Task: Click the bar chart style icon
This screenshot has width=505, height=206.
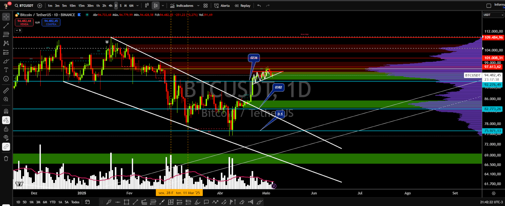Action: pyautogui.click(x=147, y=6)
